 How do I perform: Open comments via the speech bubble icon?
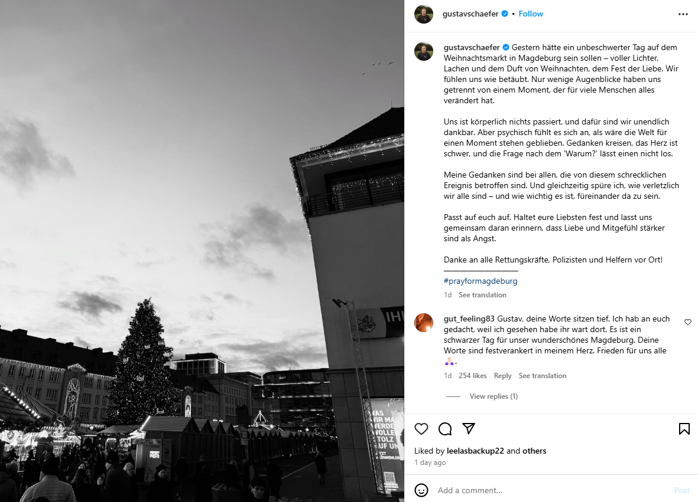(444, 429)
